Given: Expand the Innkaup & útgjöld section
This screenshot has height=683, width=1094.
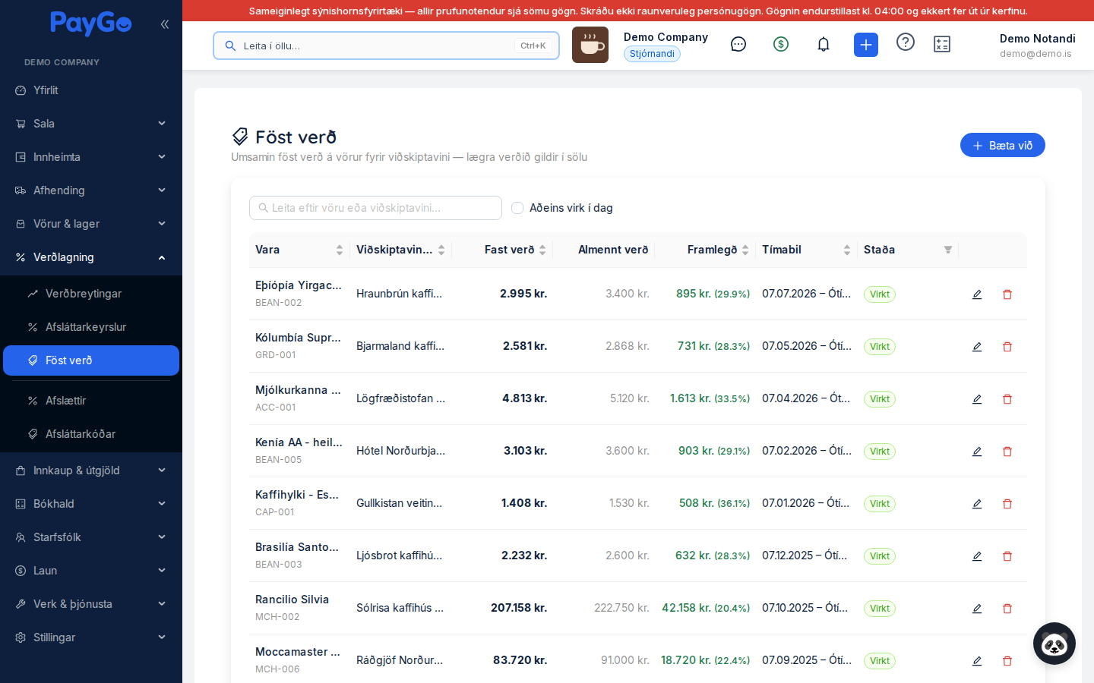Looking at the screenshot, I should coord(91,471).
